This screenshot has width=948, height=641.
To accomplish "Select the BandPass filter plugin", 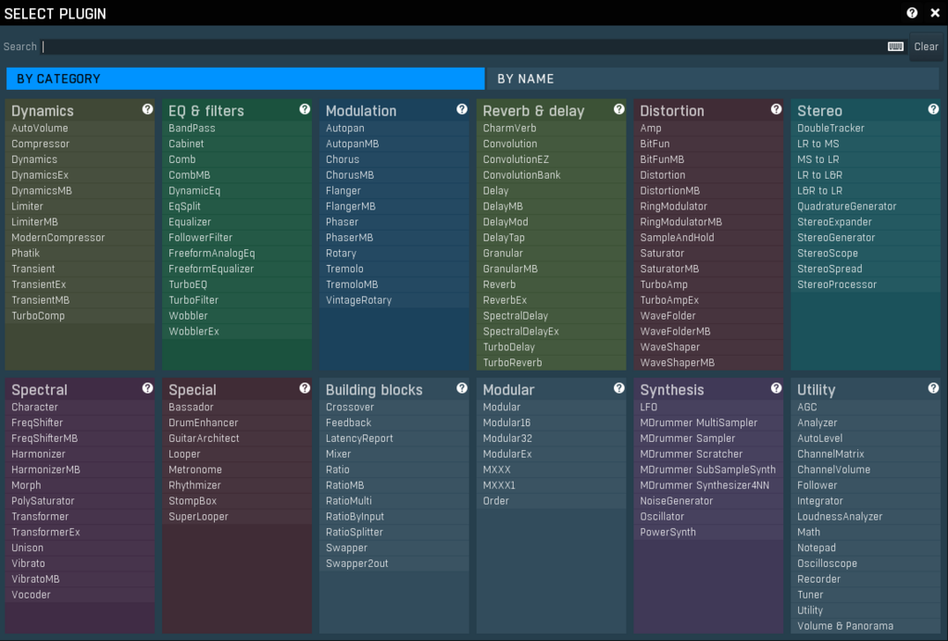I will tap(237, 128).
